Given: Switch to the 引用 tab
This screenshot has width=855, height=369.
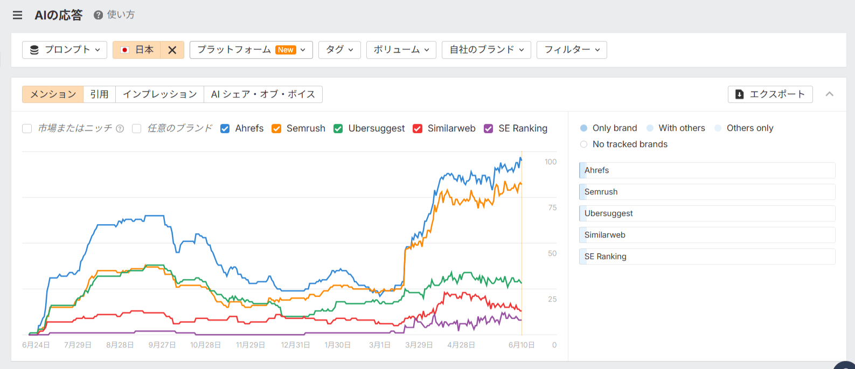Looking at the screenshot, I should point(99,94).
